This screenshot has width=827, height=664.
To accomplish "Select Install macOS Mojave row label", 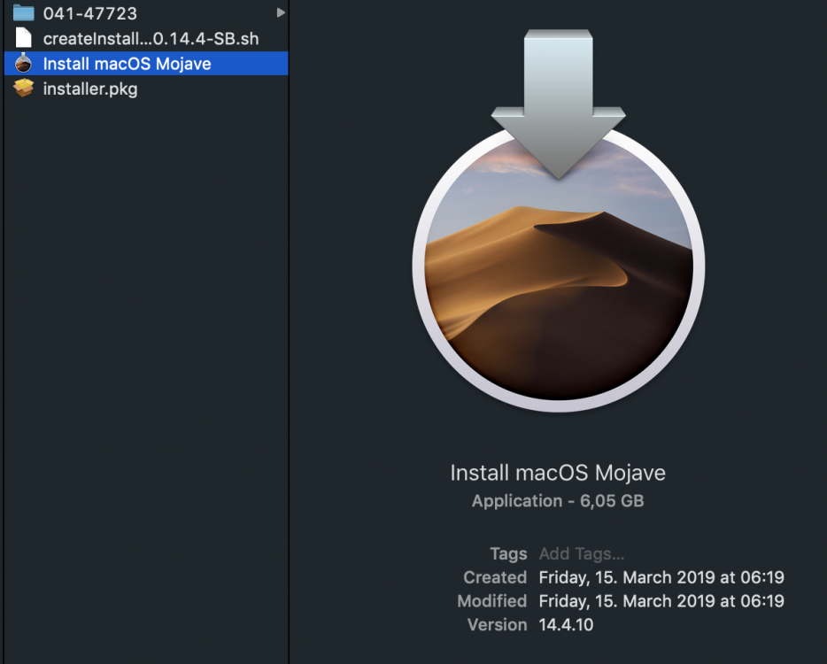I will (128, 64).
